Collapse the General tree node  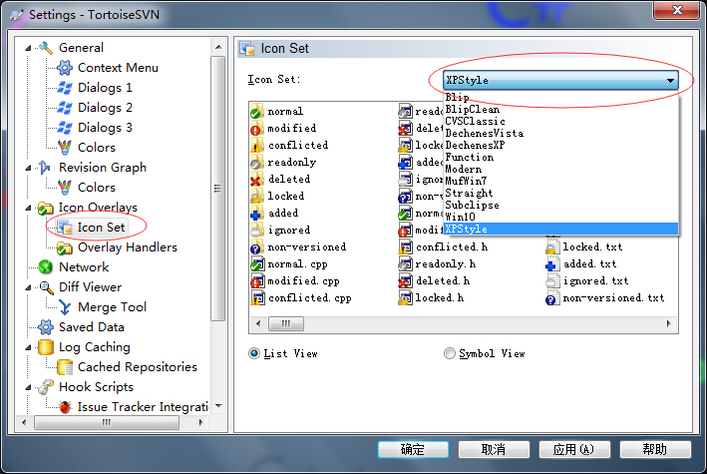point(28,48)
